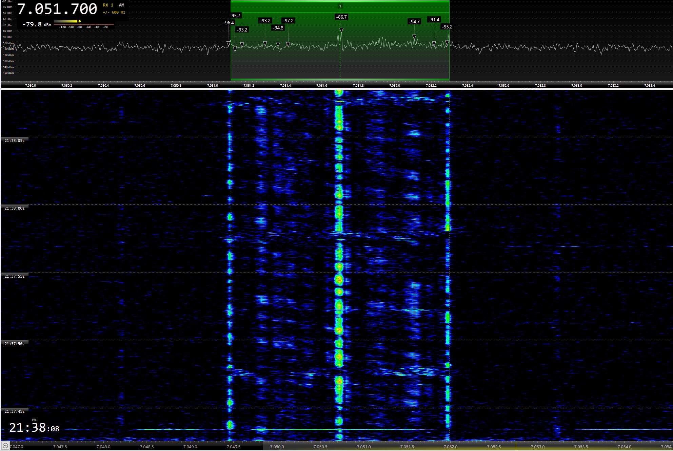Click the receiver '1' marker atop green filter

pyautogui.click(x=340, y=6)
